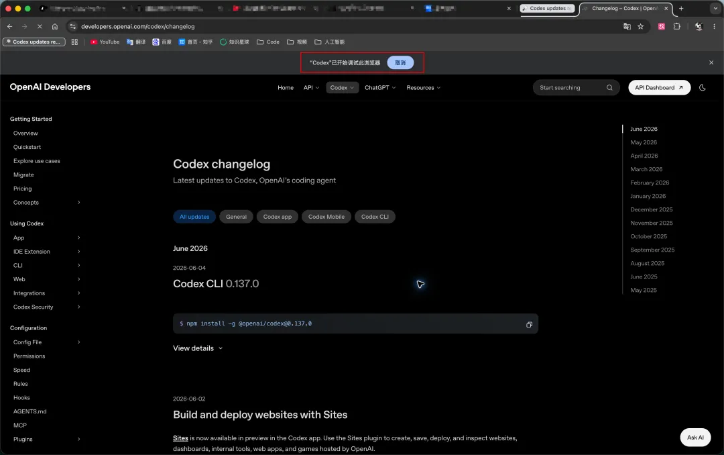Open the 百度 bookmark

point(162,42)
